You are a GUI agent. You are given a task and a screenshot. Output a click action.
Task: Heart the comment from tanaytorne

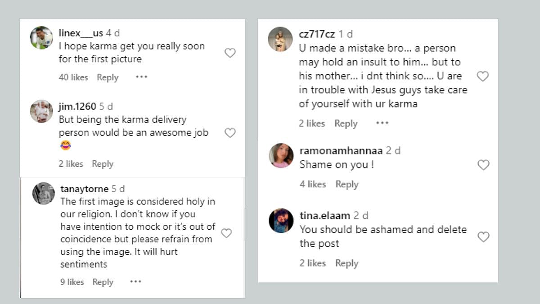click(226, 233)
